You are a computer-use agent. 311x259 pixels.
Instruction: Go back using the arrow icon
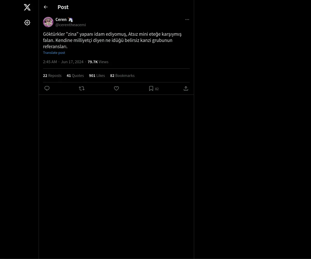(x=46, y=7)
